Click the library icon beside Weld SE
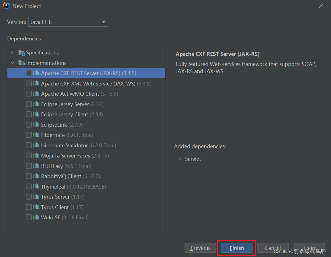Screen dimensions: 331x257 (x=36, y=217)
